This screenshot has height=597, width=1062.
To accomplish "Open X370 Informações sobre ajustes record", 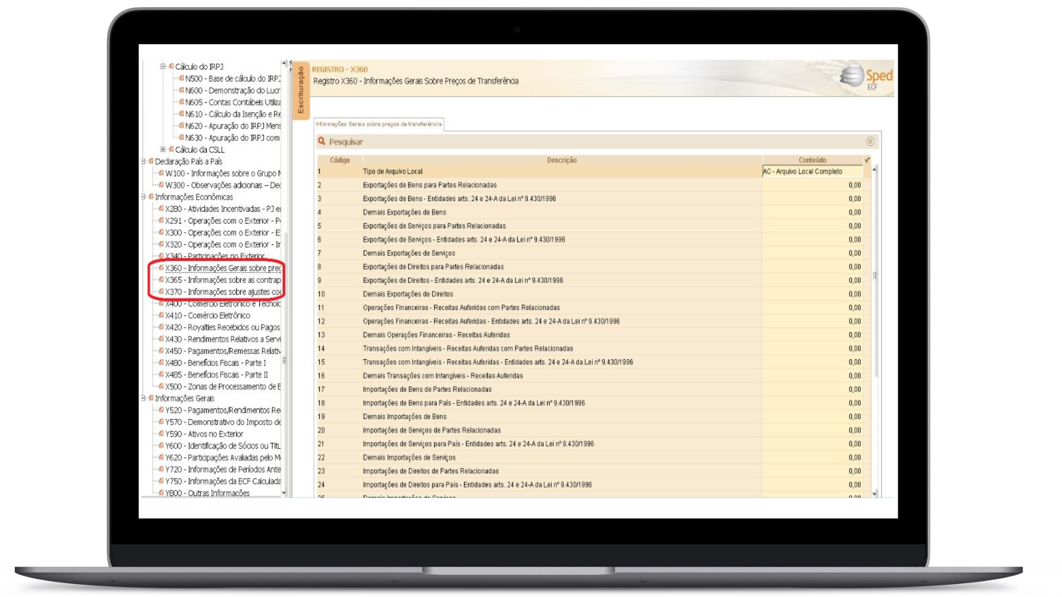I will coord(222,292).
